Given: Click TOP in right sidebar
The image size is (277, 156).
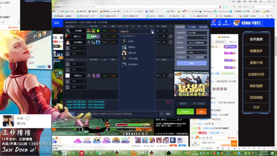Looking at the screenshot, I should [x=256, y=107].
